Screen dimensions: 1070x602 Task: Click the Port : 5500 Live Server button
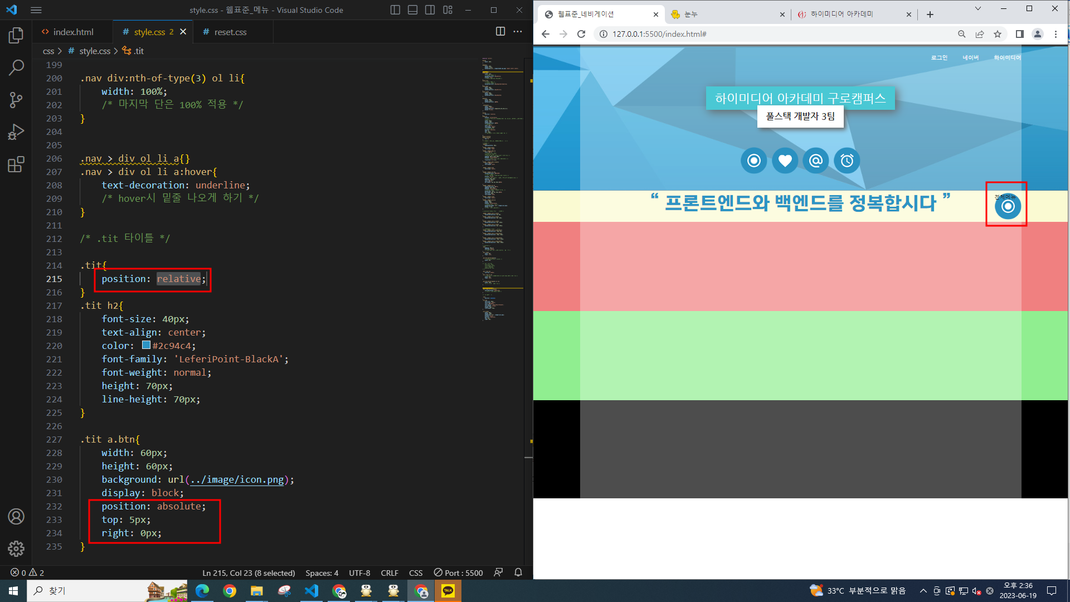(459, 572)
